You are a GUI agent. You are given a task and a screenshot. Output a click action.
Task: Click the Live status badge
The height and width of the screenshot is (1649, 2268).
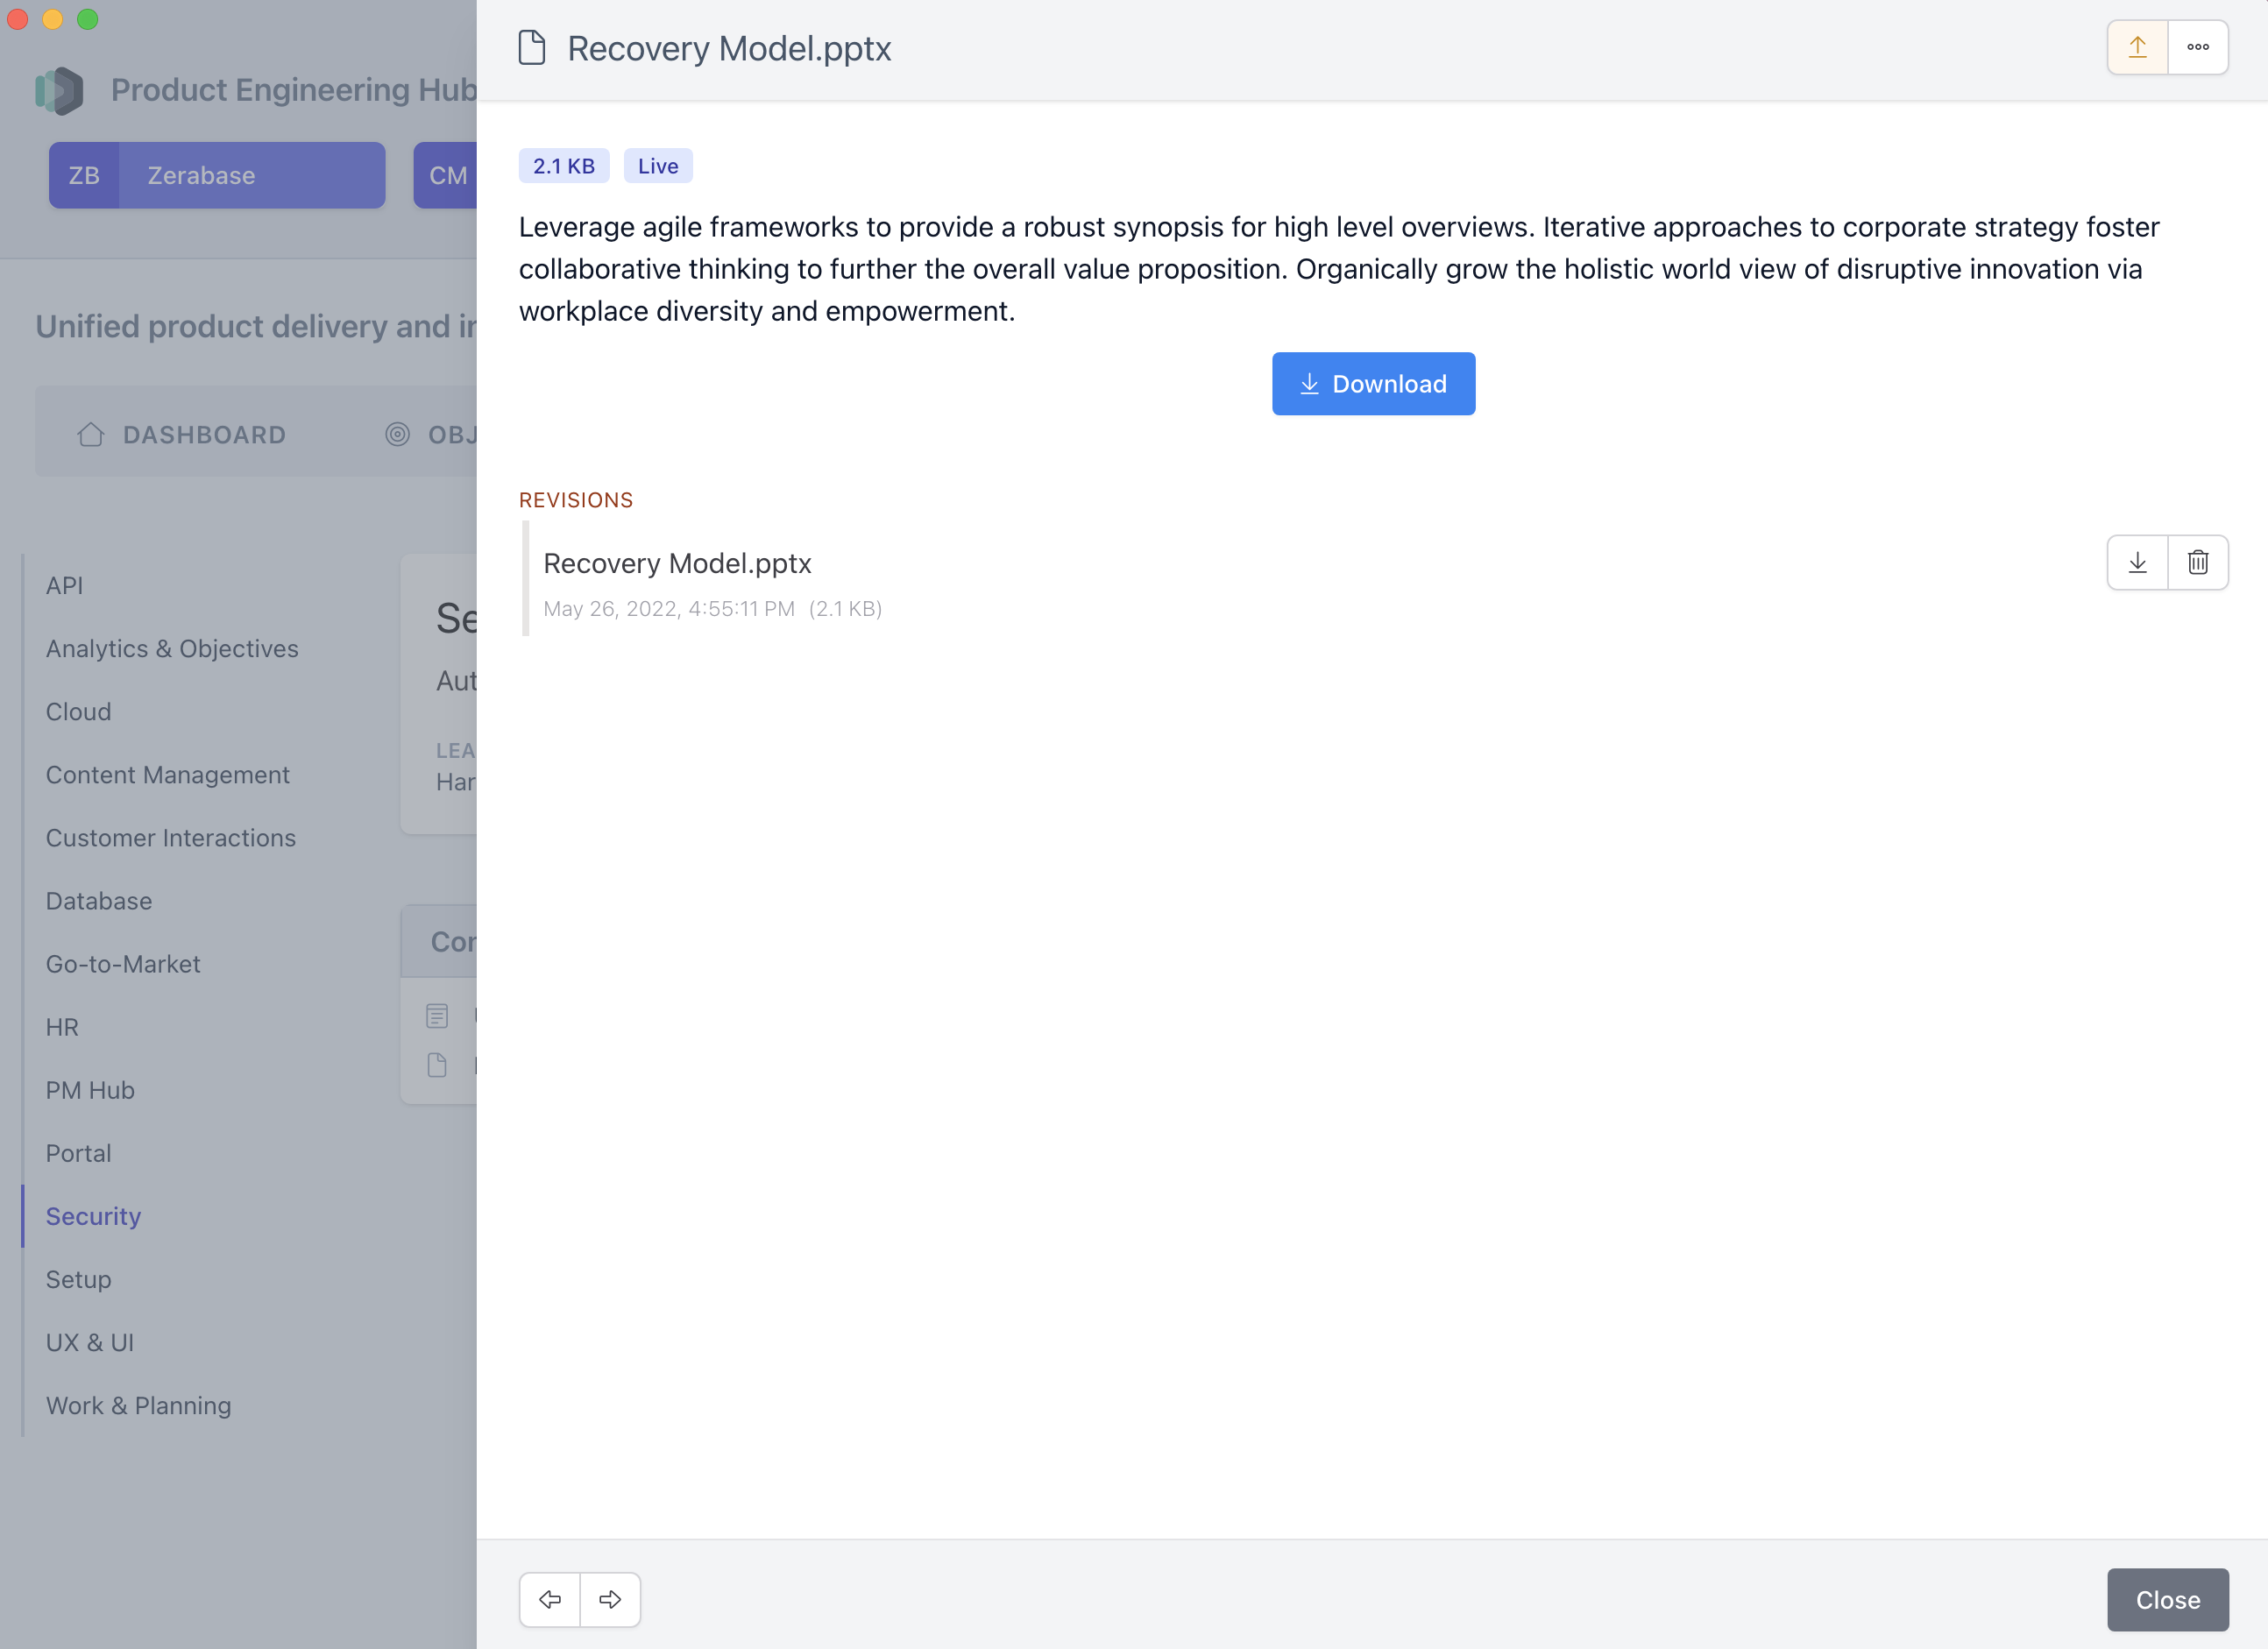tap(657, 166)
